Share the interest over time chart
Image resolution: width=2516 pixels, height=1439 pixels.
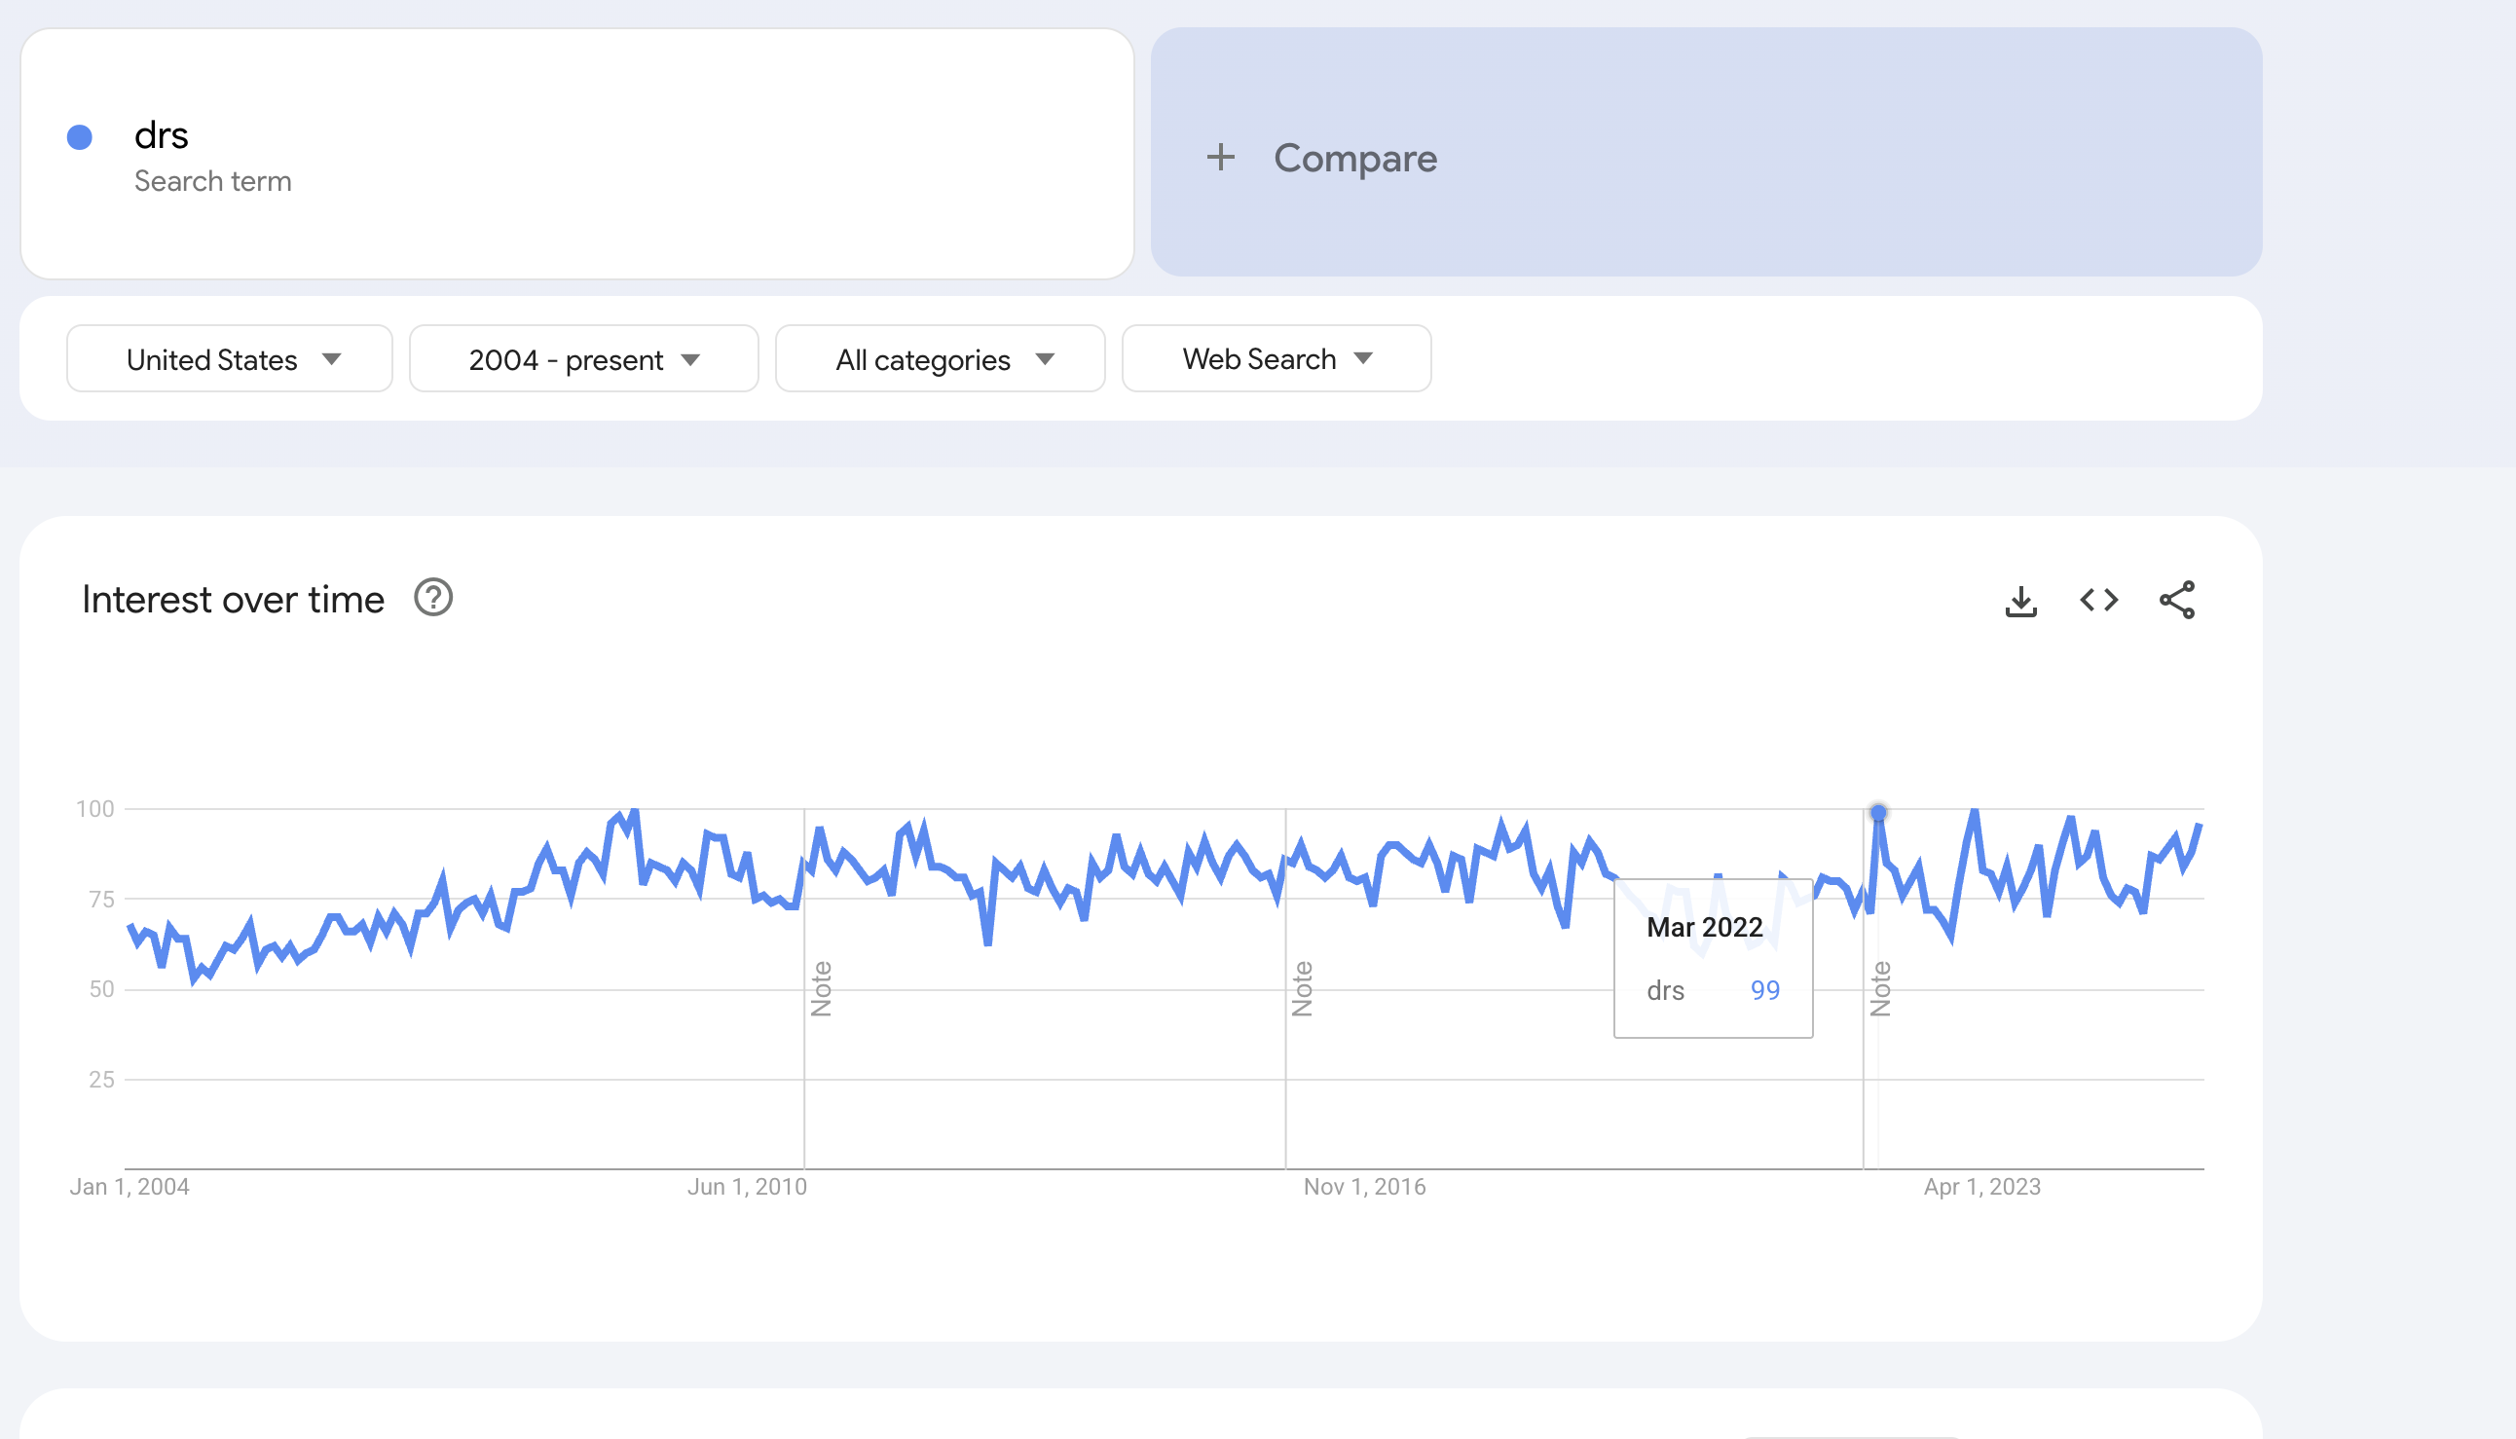(2177, 600)
